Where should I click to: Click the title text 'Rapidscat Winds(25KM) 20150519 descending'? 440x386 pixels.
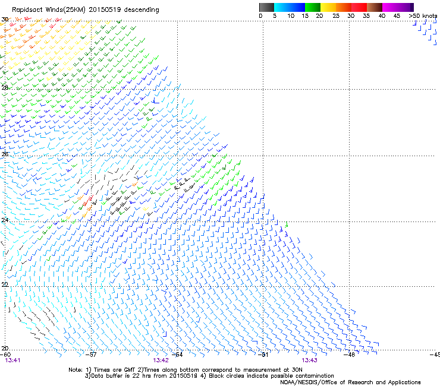85,10
